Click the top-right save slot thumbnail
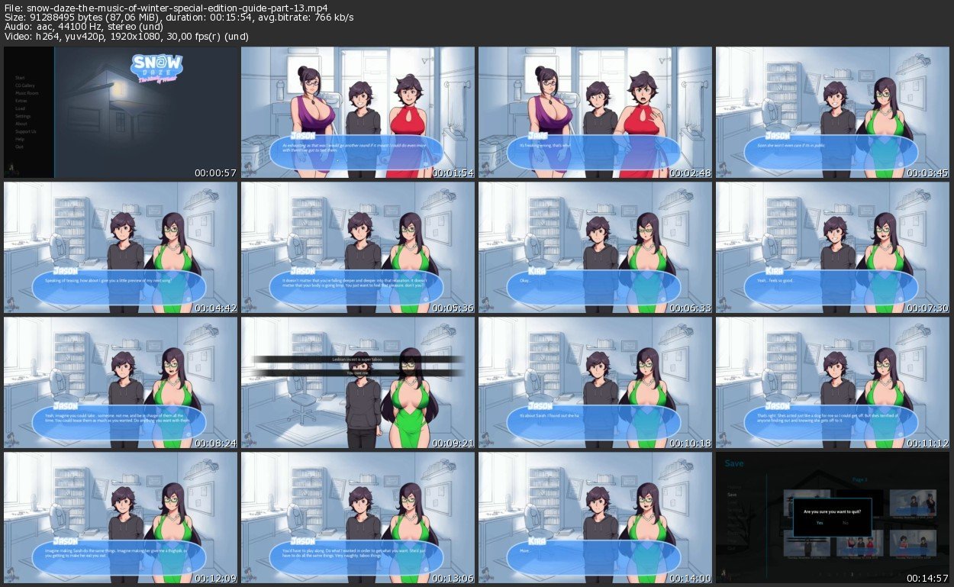Viewport: 954px width, 587px height. [913, 502]
